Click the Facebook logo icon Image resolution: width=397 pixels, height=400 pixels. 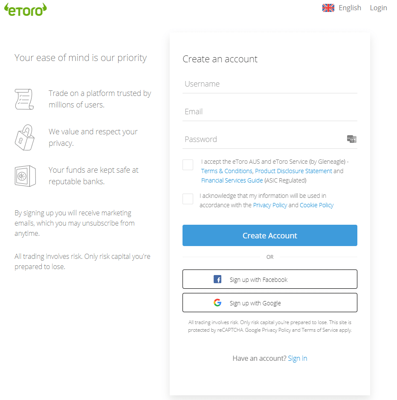pyautogui.click(x=217, y=279)
